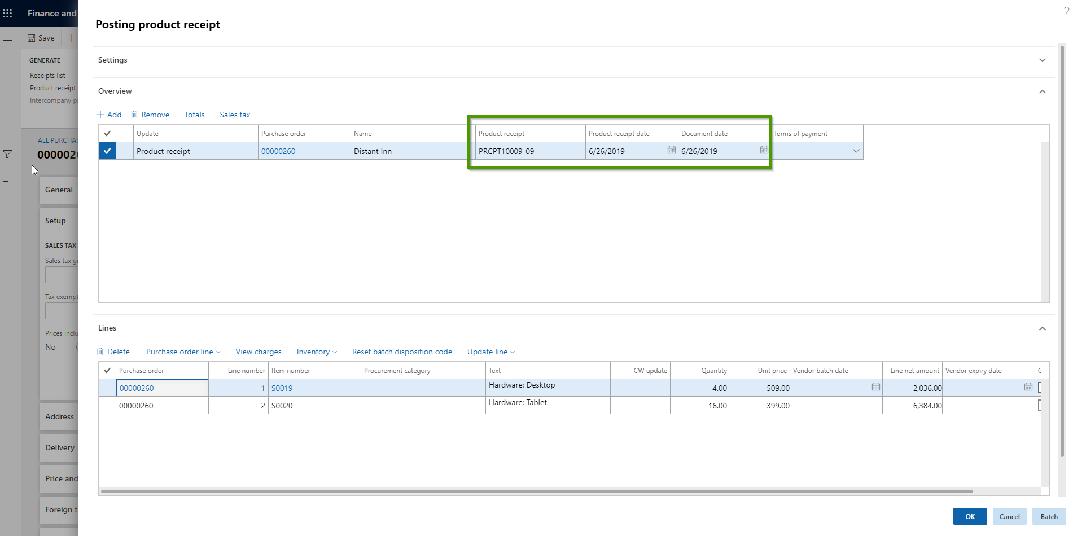Open the app launcher waffle icon
Viewport: 1073px width, 536px height.
click(x=7, y=13)
